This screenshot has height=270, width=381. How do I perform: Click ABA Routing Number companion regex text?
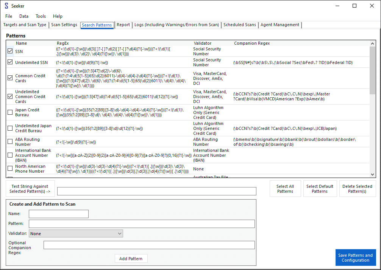click(295, 142)
